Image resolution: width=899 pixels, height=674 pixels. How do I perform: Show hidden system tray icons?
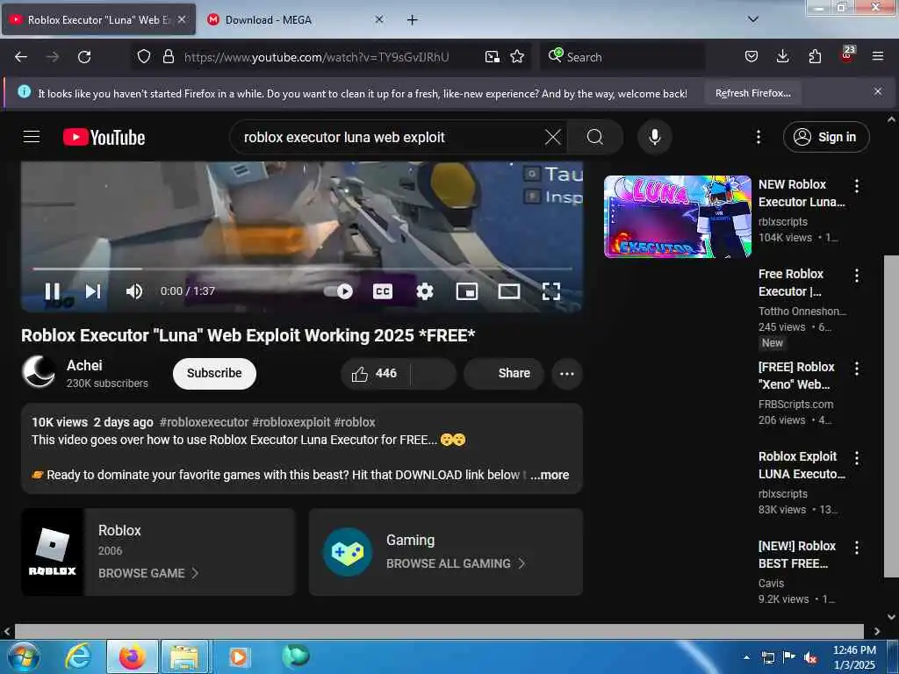(x=746, y=657)
